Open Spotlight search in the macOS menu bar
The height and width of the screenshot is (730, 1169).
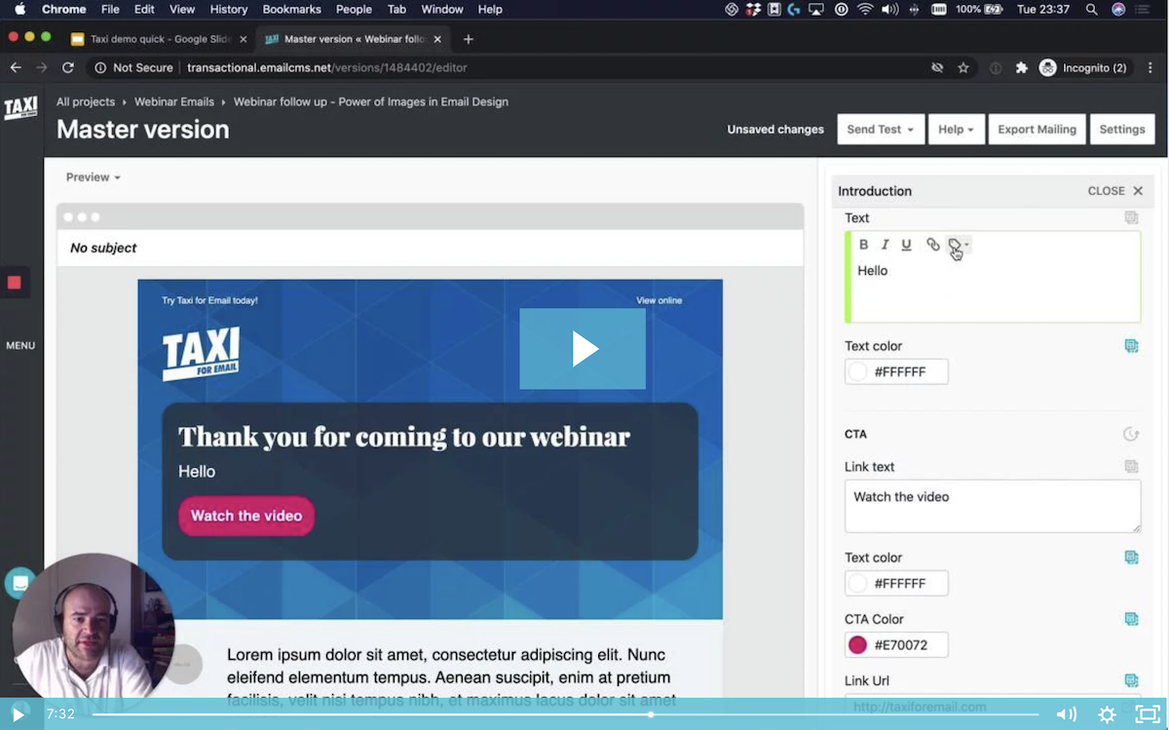pos(1091,9)
